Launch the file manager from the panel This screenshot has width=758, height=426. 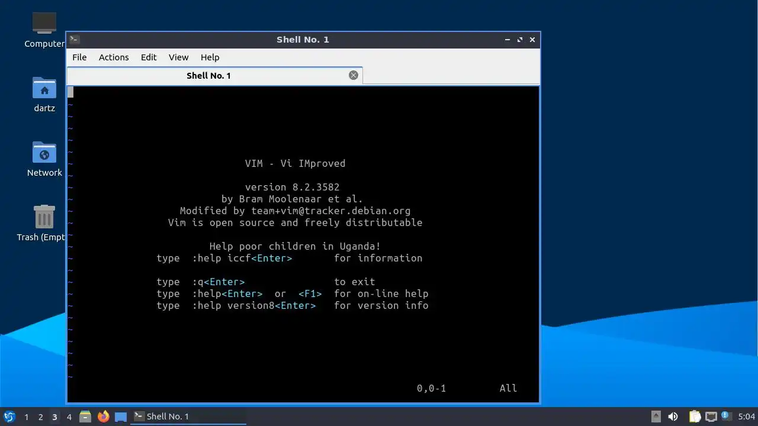pos(85,417)
